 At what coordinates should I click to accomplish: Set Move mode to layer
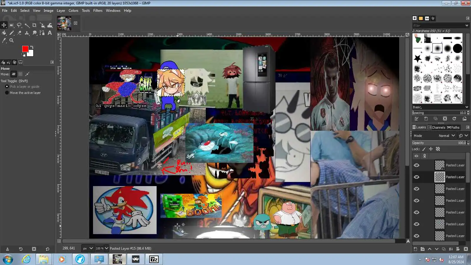14,74
